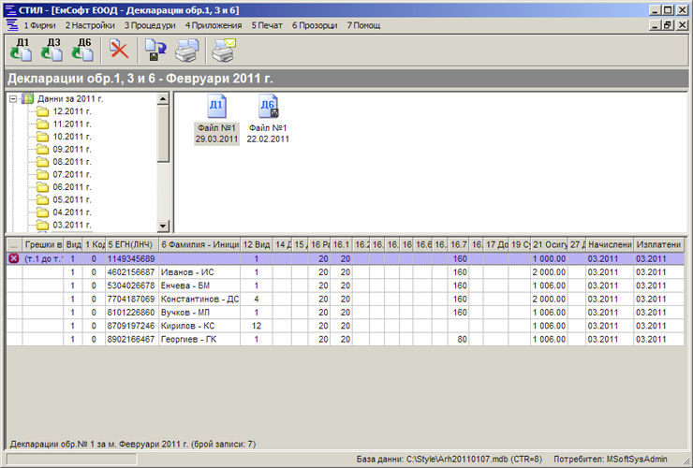
Task: Click the 12 Вид column header
Action: click(x=257, y=244)
